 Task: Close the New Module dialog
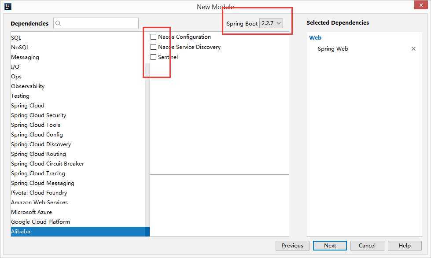pos(421,5)
